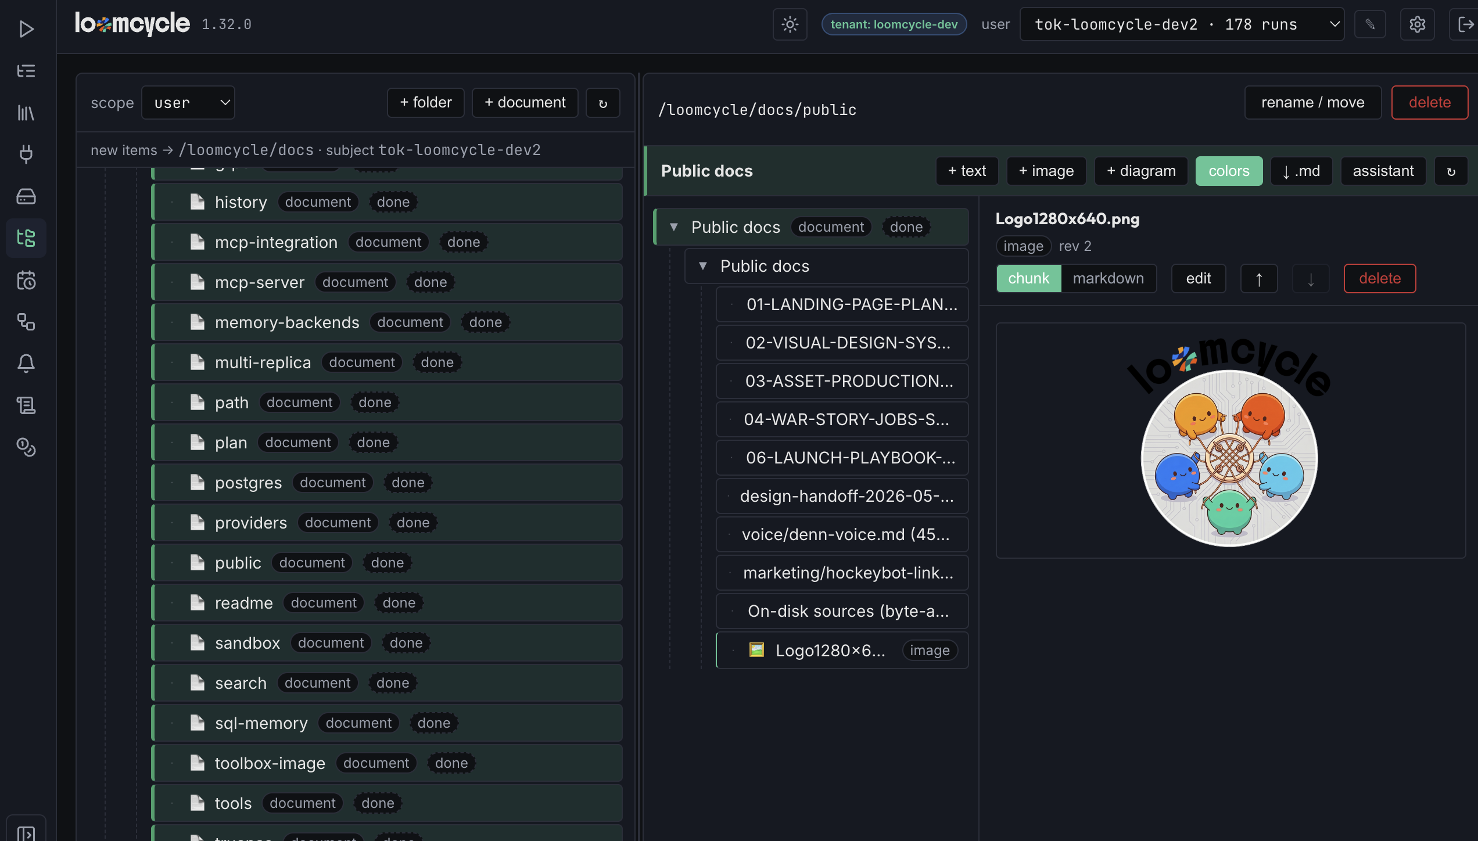Click the /loomcycle/docs/public path text
The image size is (1478, 841).
click(757, 110)
